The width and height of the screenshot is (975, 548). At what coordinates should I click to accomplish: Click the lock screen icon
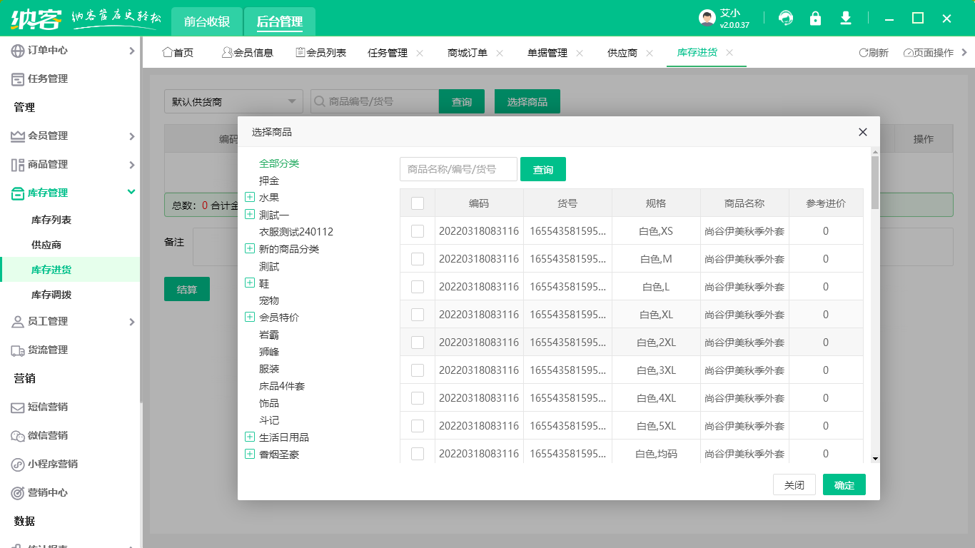[x=815, y=18]
